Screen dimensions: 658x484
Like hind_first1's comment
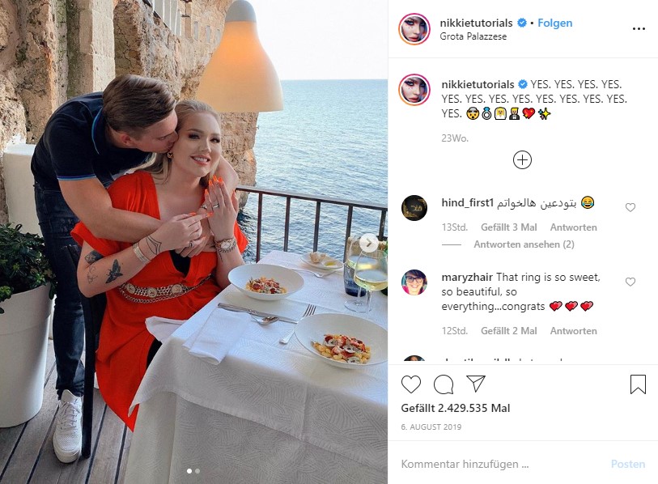pos(630,207)
